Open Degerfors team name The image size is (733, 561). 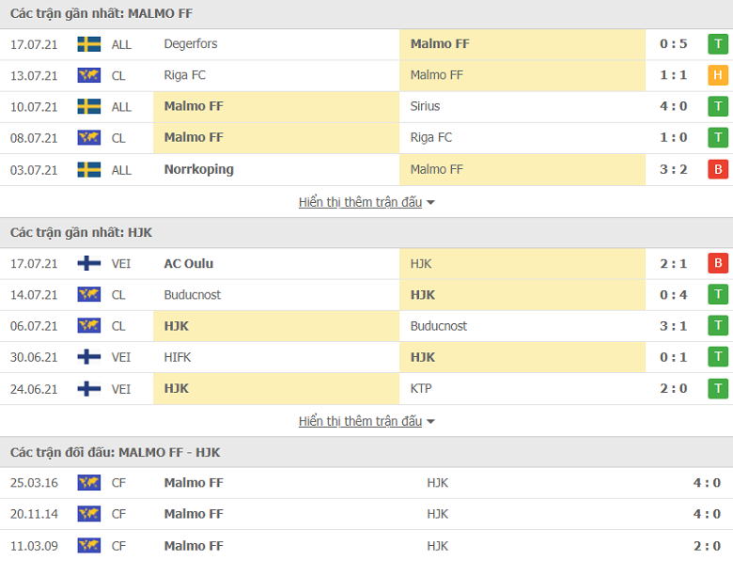[x=191, y=44]
